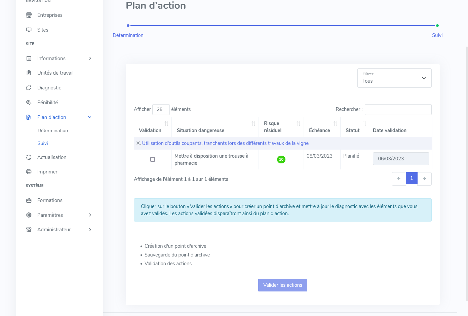Open the Utilisation d'outils coupants link
This screenshot has height=316, width=468.
pos(225,143)
